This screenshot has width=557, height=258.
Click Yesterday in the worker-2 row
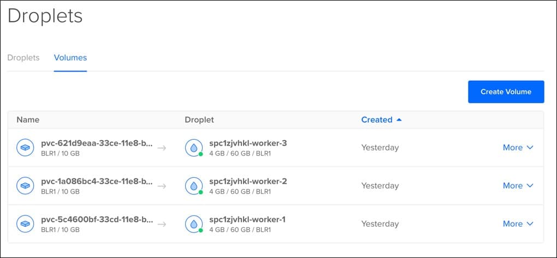380,185
